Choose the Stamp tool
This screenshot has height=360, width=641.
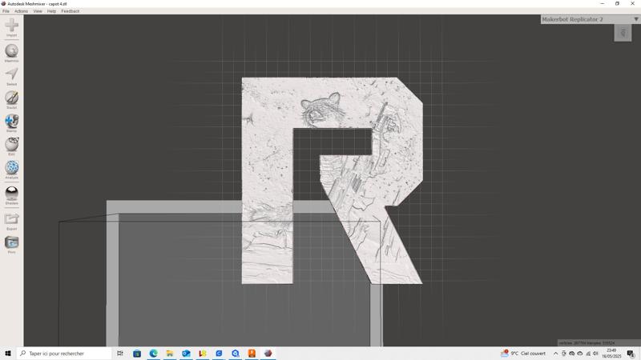pyautogui.click(x=11, y=121)
